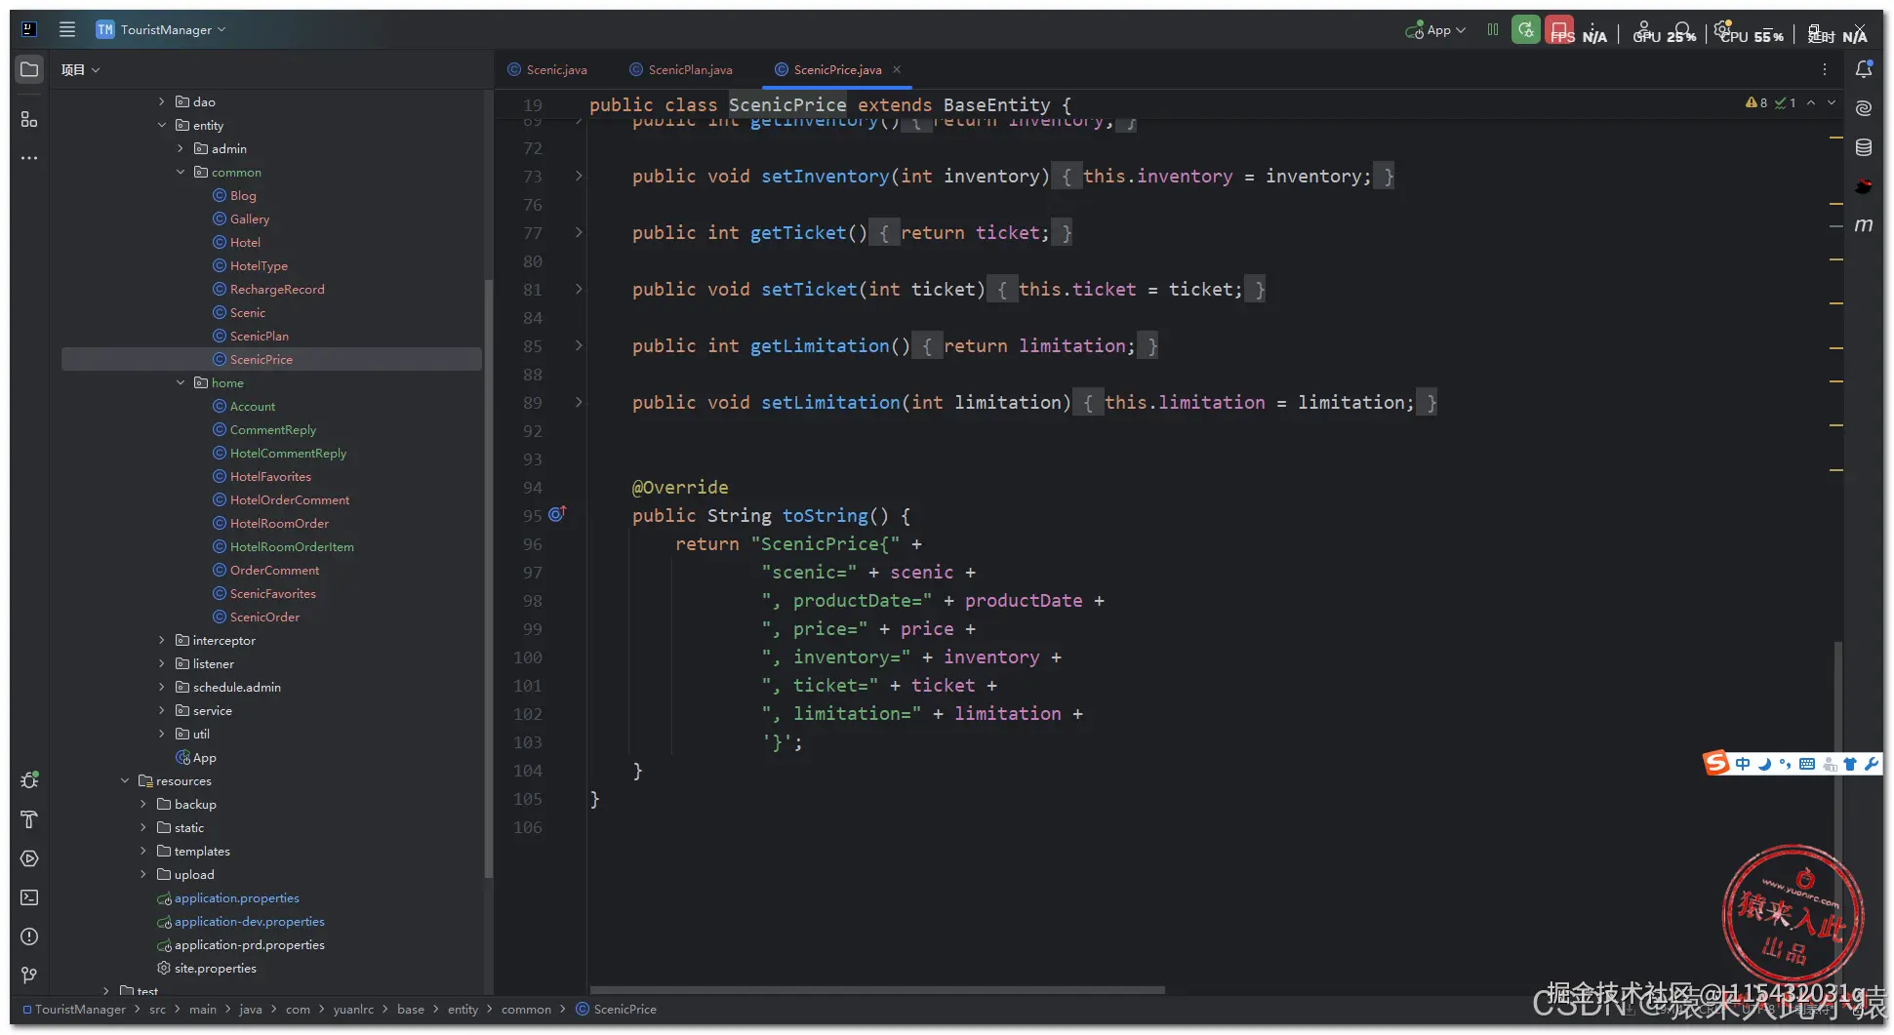This screenshot has width=1894, height=1035.
Task: Open the App run configuration dropdown
Action: pyautogui.click(x=1435, y=29)
